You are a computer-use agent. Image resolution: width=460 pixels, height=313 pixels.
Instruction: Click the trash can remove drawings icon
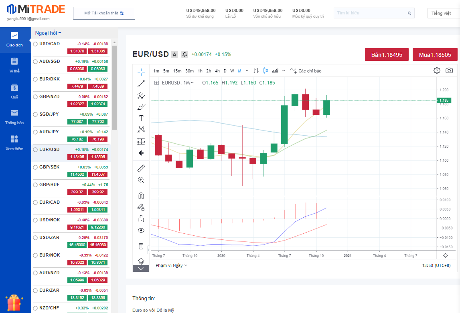(141, 246)
